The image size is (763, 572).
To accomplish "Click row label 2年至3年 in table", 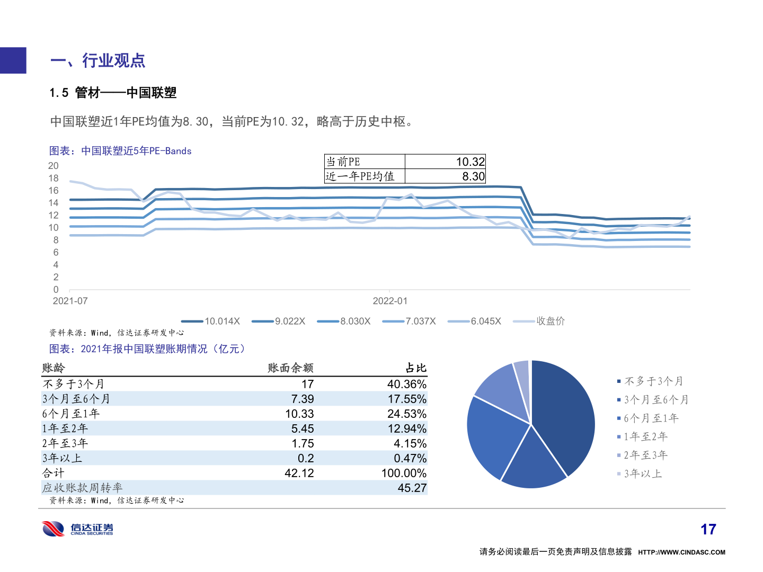I will tap(65, 443).
